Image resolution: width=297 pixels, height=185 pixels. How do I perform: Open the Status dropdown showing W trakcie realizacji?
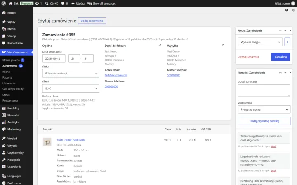(x=71, y=73)
